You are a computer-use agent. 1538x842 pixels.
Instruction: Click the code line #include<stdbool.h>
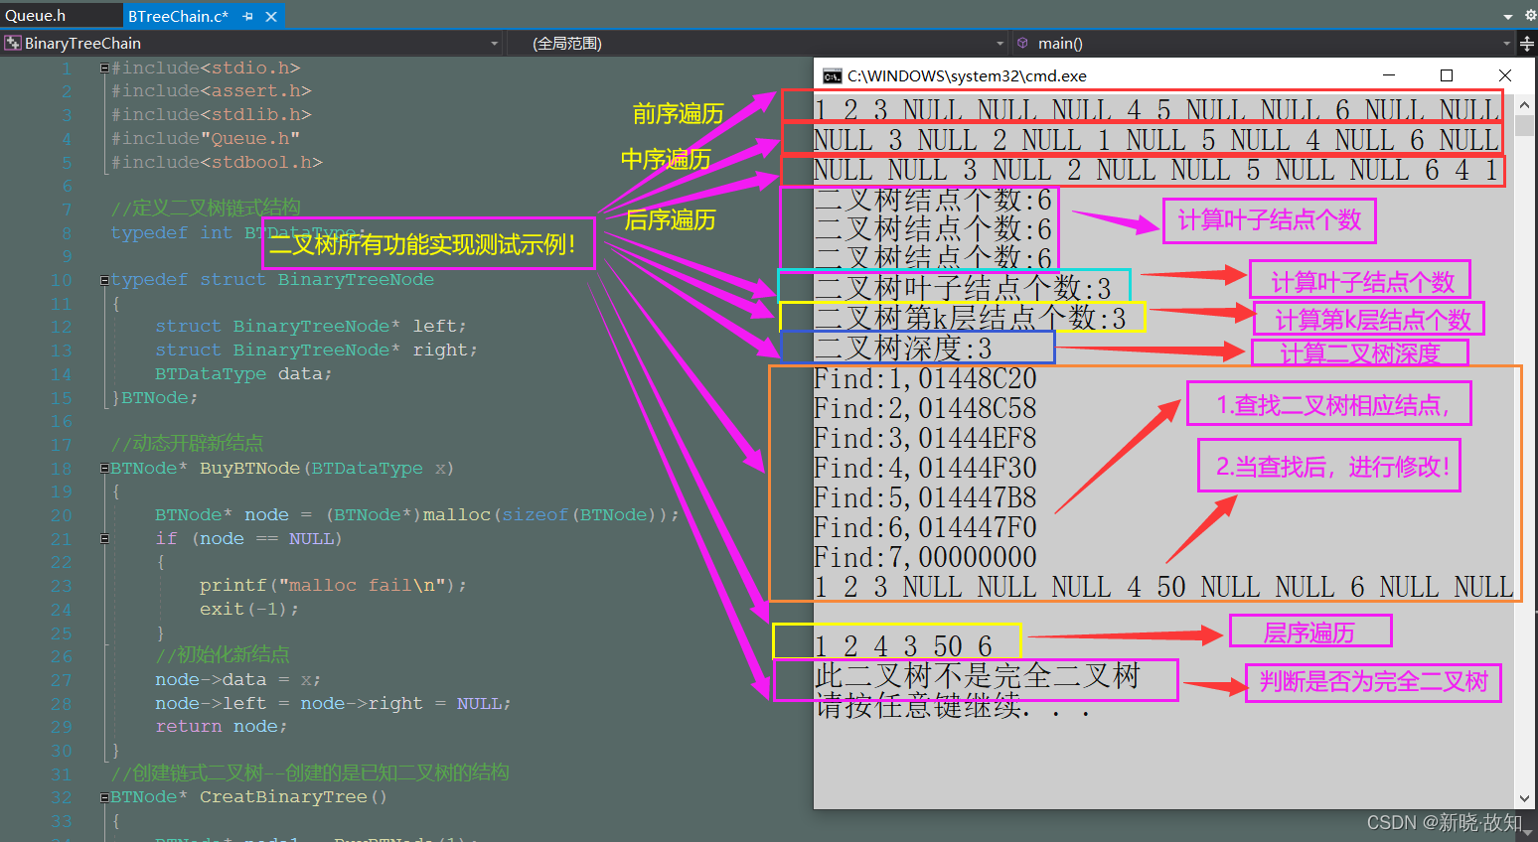pos(217,163)
